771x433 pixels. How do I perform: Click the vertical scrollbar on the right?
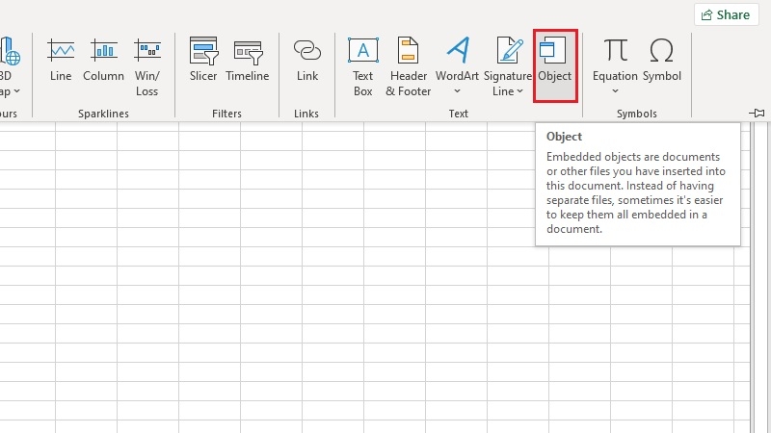760,277
